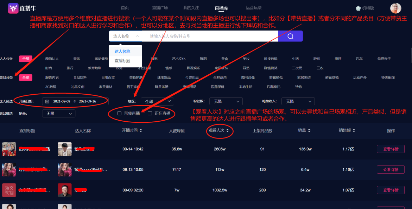Go to 直播广场 tab
Viewport: 412px width, 209px height.
coord(160,8)
